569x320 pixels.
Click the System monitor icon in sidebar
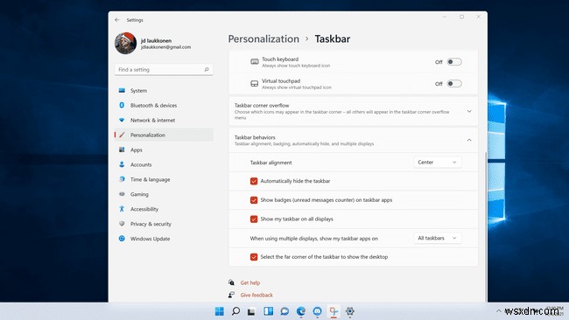[122, 91]
